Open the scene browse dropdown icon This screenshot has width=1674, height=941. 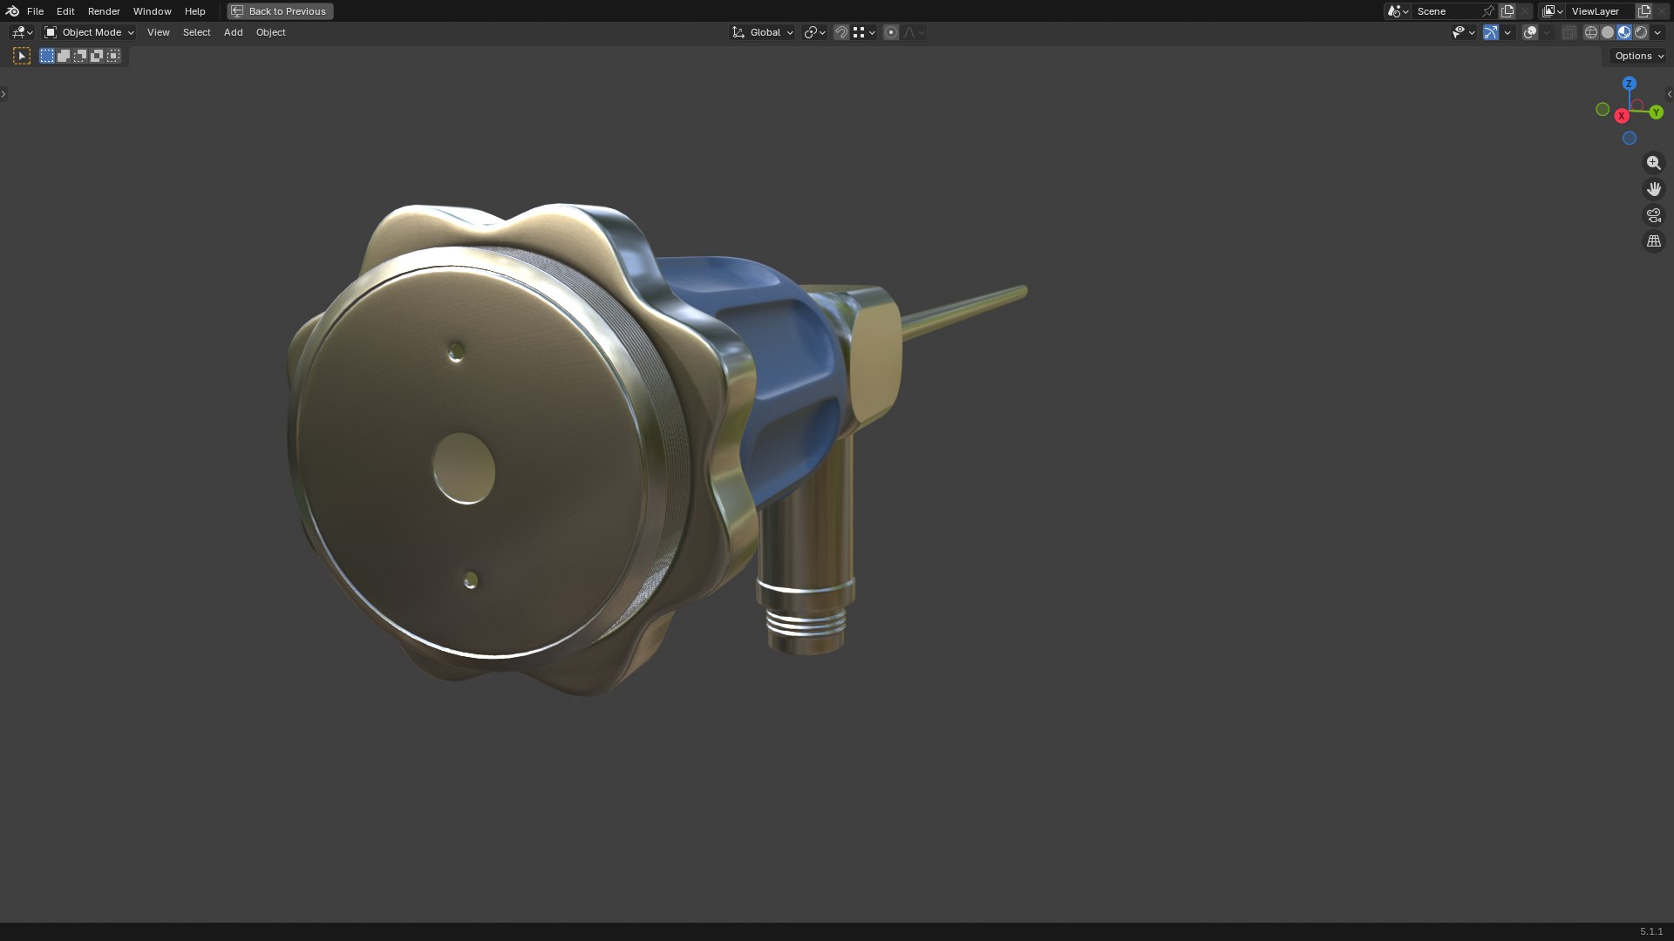[1398, 11]
